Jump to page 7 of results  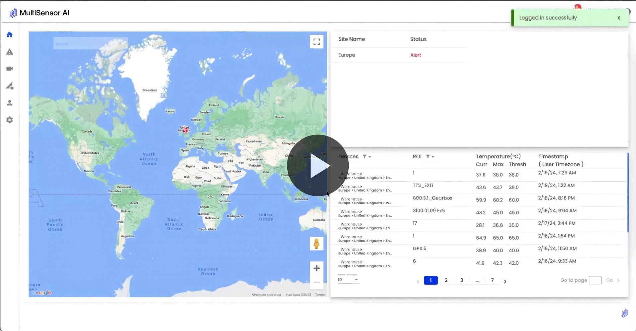pyautogui.click(x=492, y=280)
